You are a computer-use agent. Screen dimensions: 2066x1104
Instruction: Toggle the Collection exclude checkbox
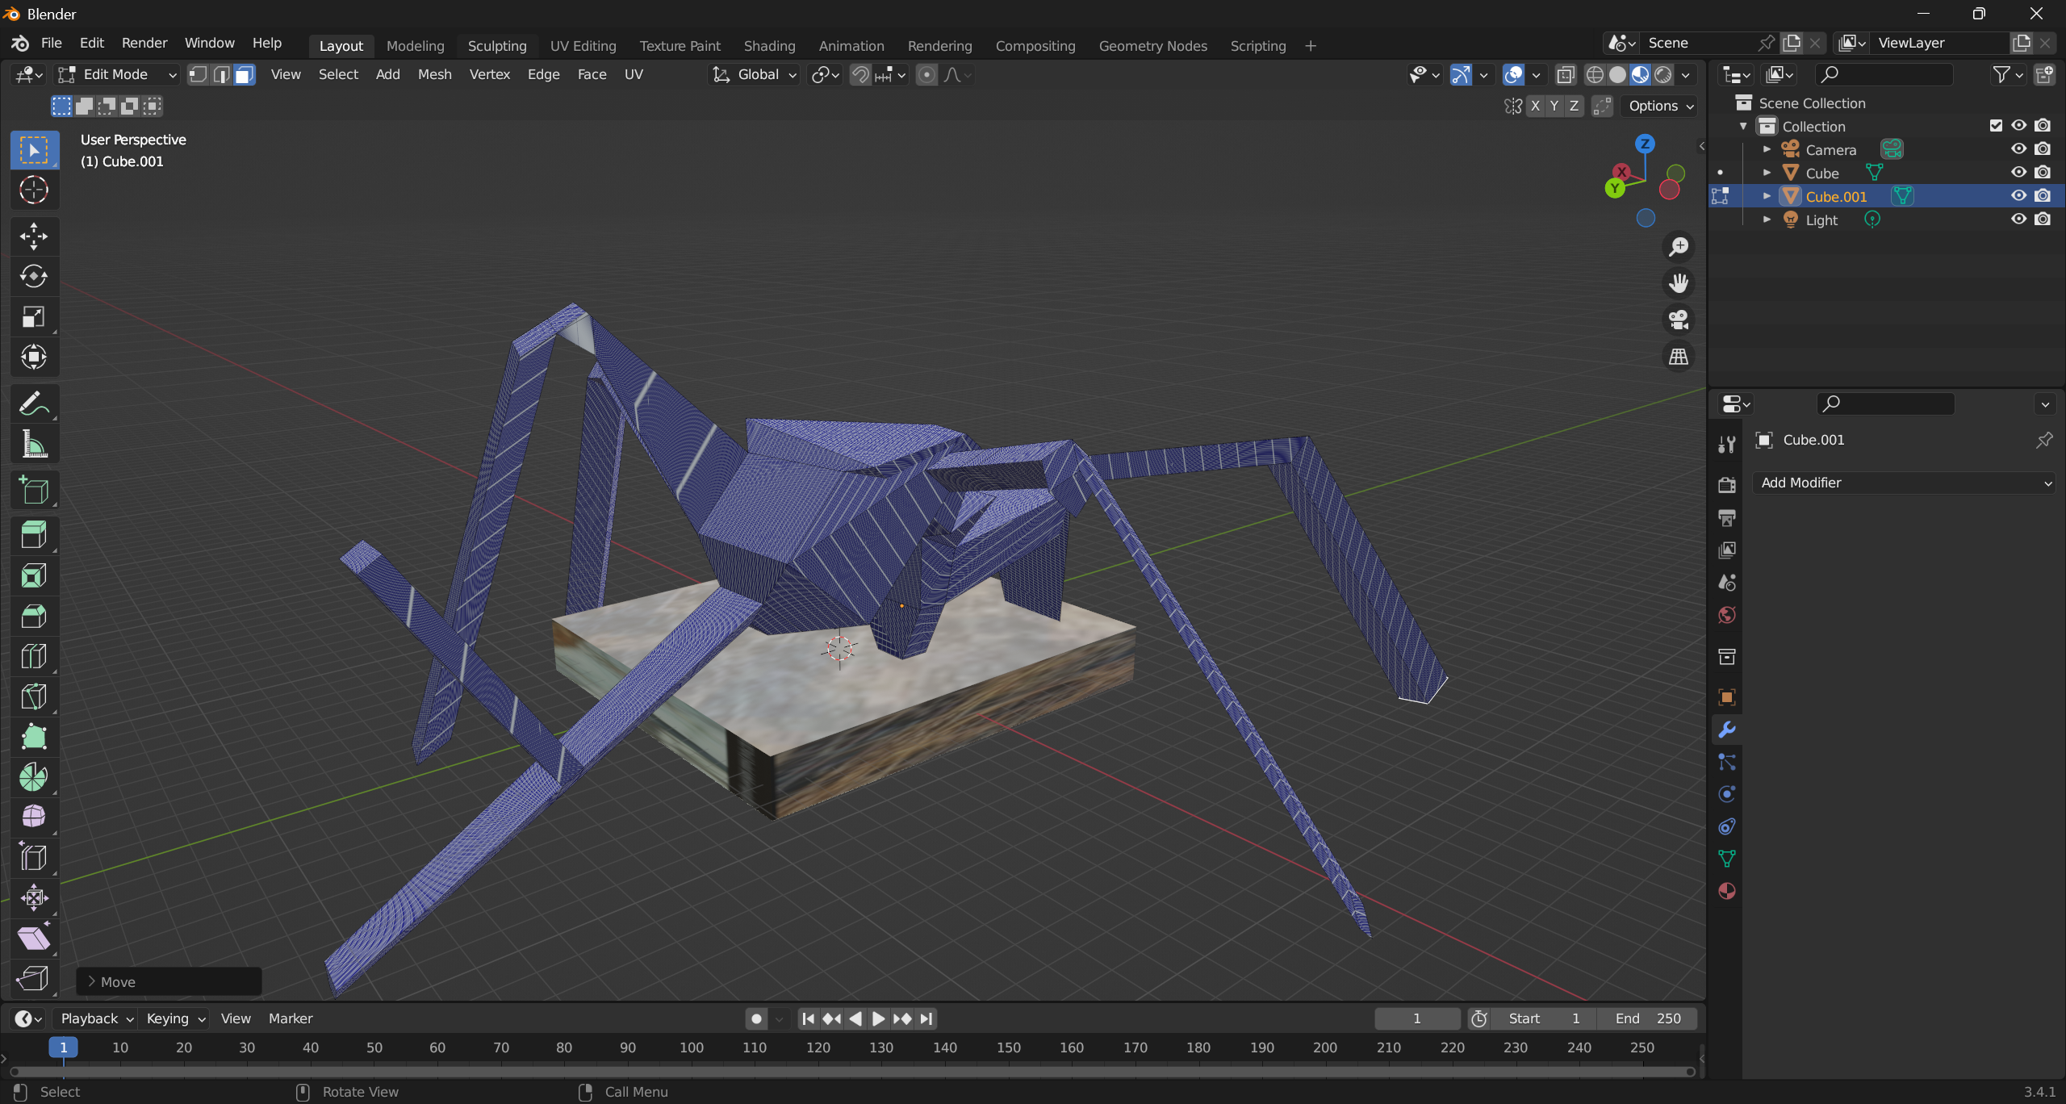(x=1996, y=126)
